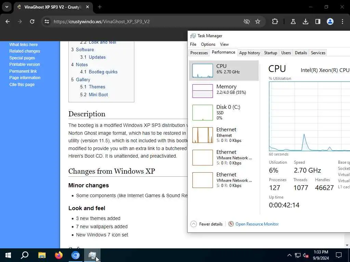350x262 pixels.
Task: Go back with the browser back arrow
Action: [8, 21]
